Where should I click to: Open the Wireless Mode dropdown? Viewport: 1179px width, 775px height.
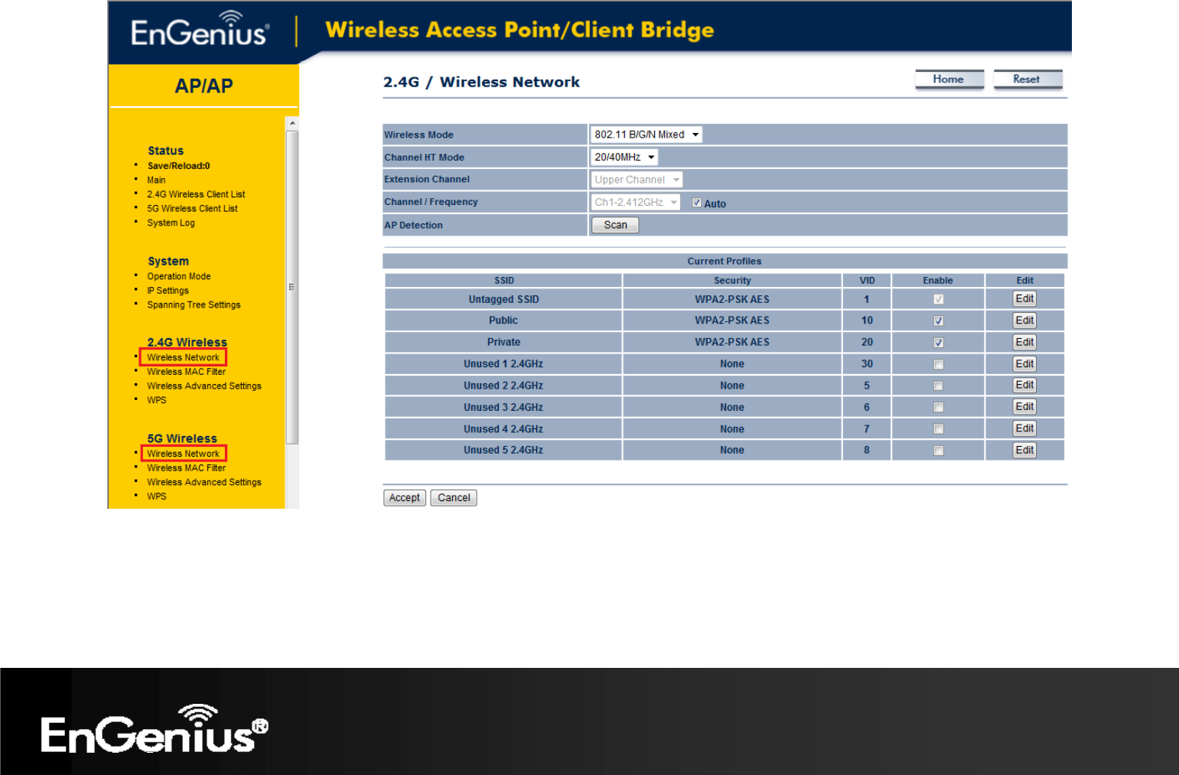coord(646,135)
